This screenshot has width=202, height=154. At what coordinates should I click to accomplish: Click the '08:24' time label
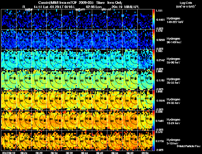[24, 153]
